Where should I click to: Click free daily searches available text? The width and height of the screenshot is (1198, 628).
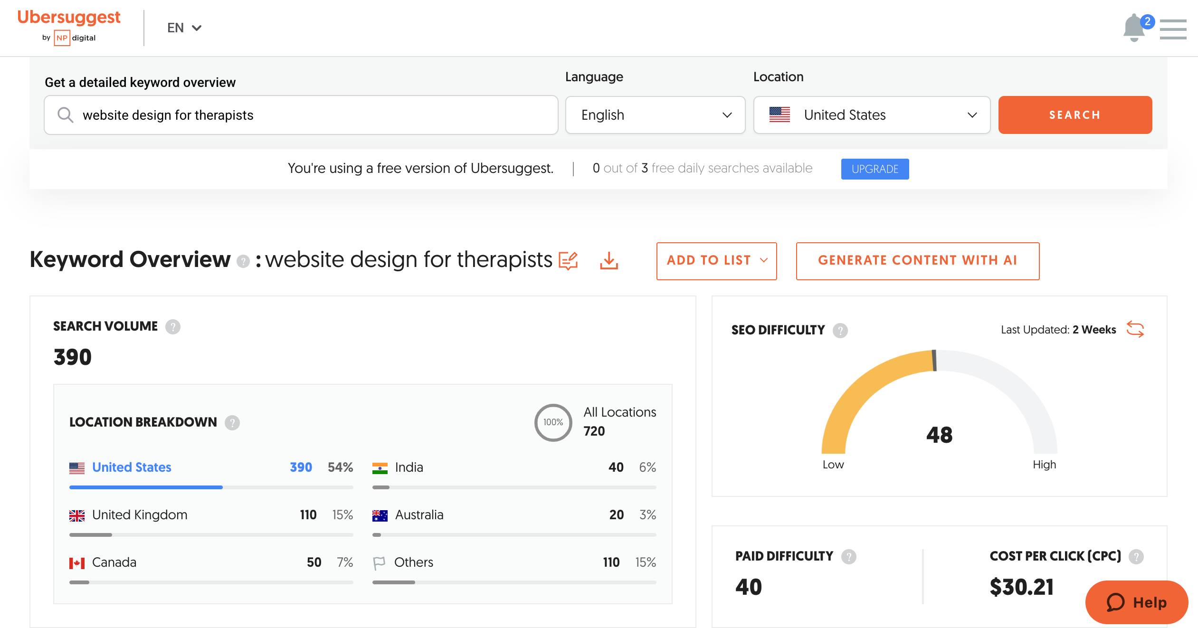pos(732,168)
